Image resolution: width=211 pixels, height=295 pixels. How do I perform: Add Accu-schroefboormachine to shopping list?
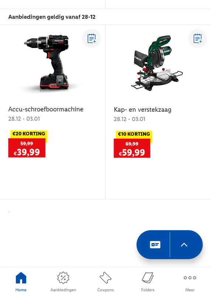pos(91,38)
